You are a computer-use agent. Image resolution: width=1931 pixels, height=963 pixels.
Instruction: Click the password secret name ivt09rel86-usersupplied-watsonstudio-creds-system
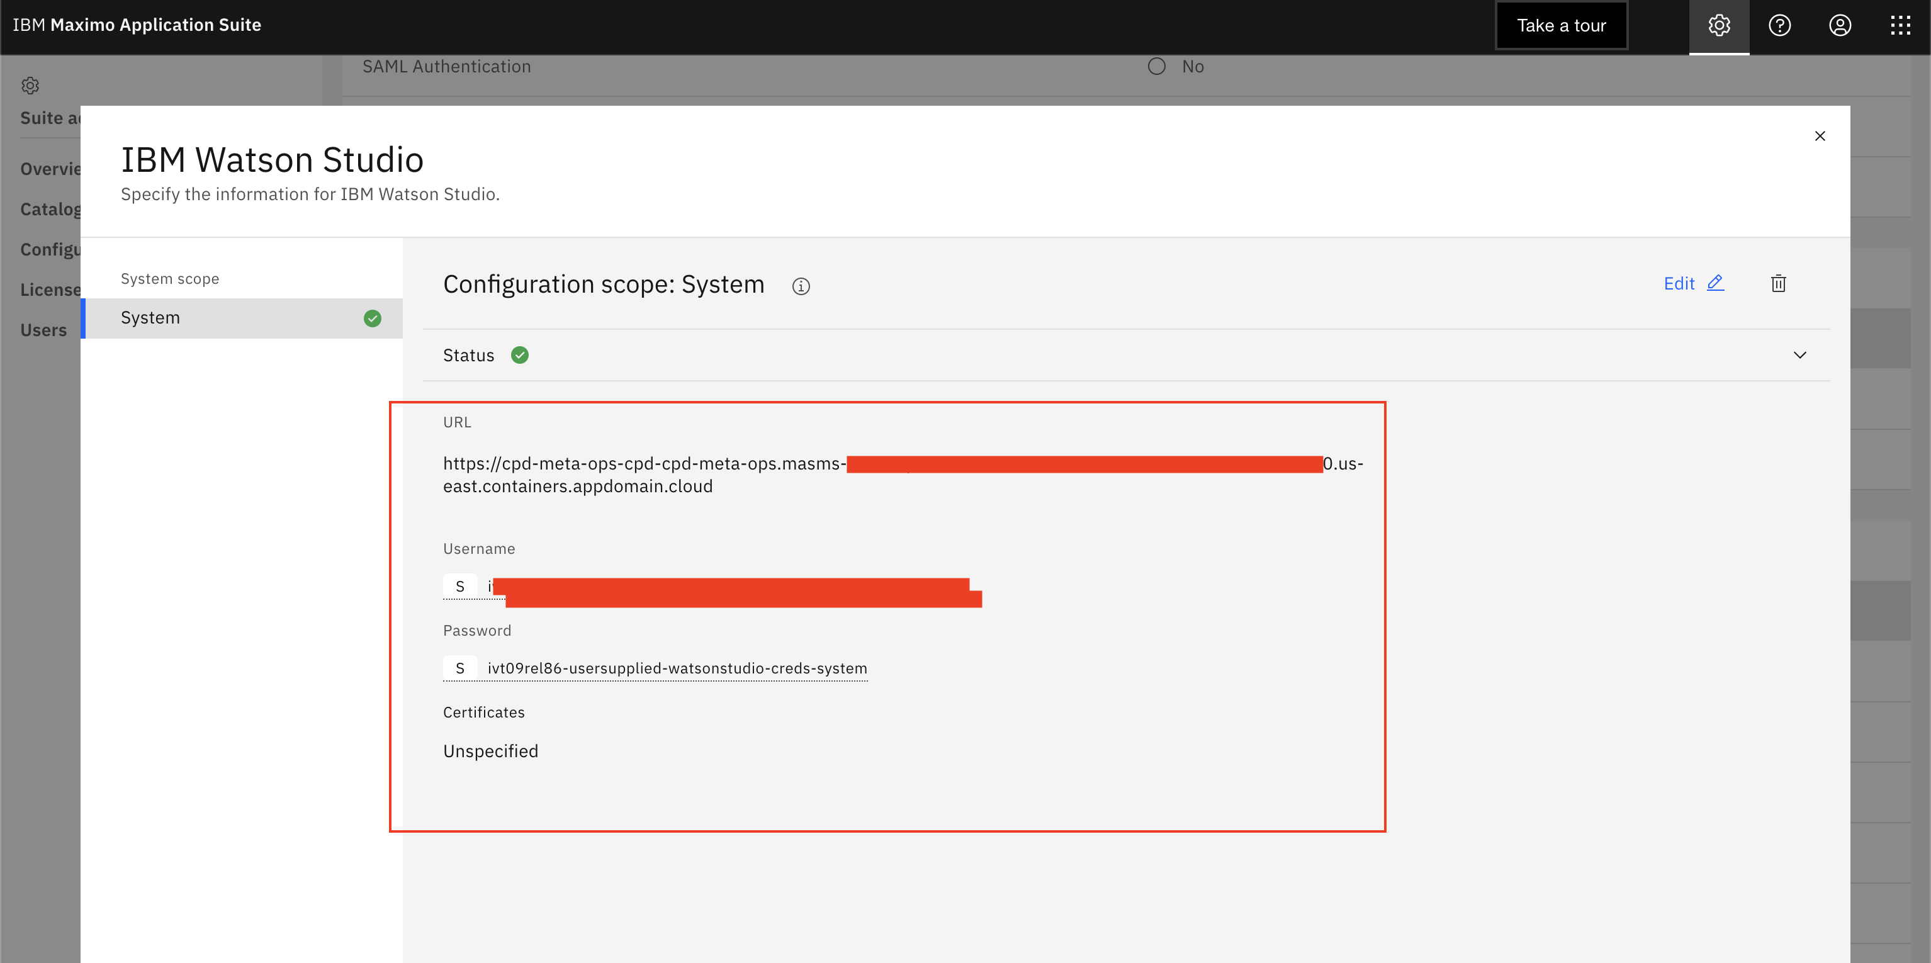pos(677,668)
